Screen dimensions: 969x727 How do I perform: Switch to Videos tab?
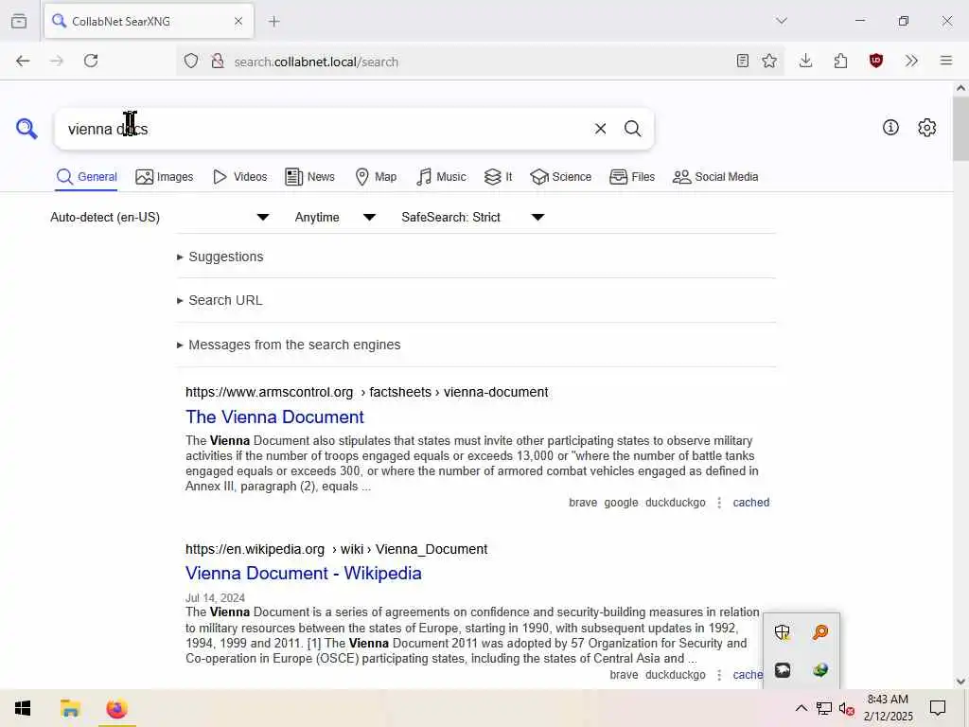coord(239,177)
